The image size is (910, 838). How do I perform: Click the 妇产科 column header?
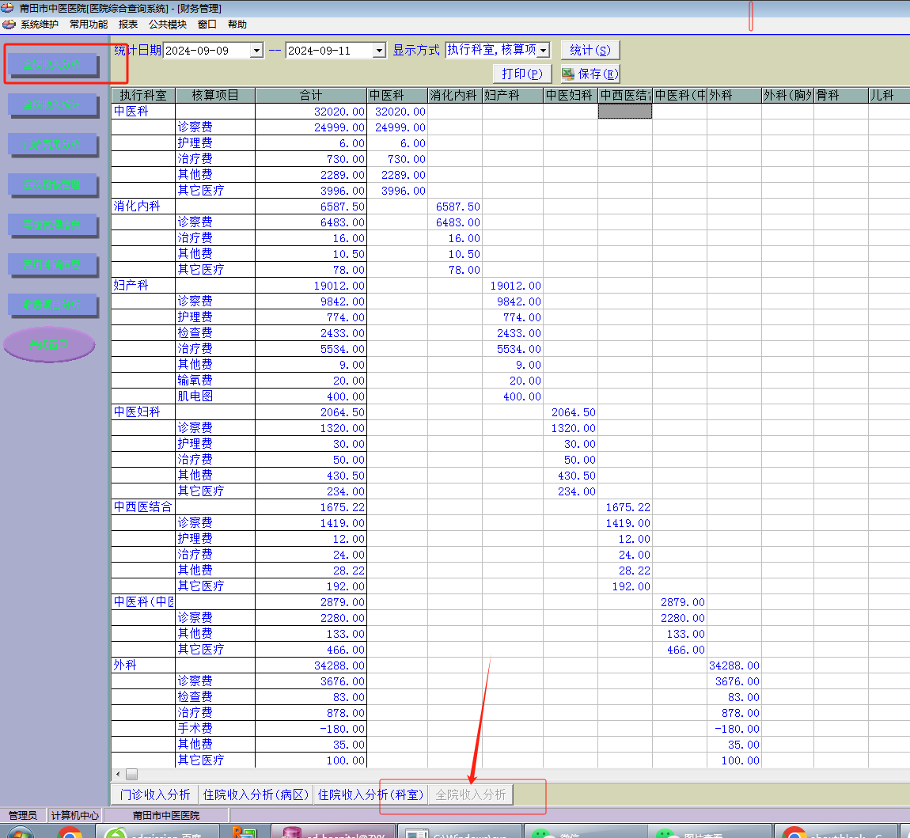tap(513, 95)
